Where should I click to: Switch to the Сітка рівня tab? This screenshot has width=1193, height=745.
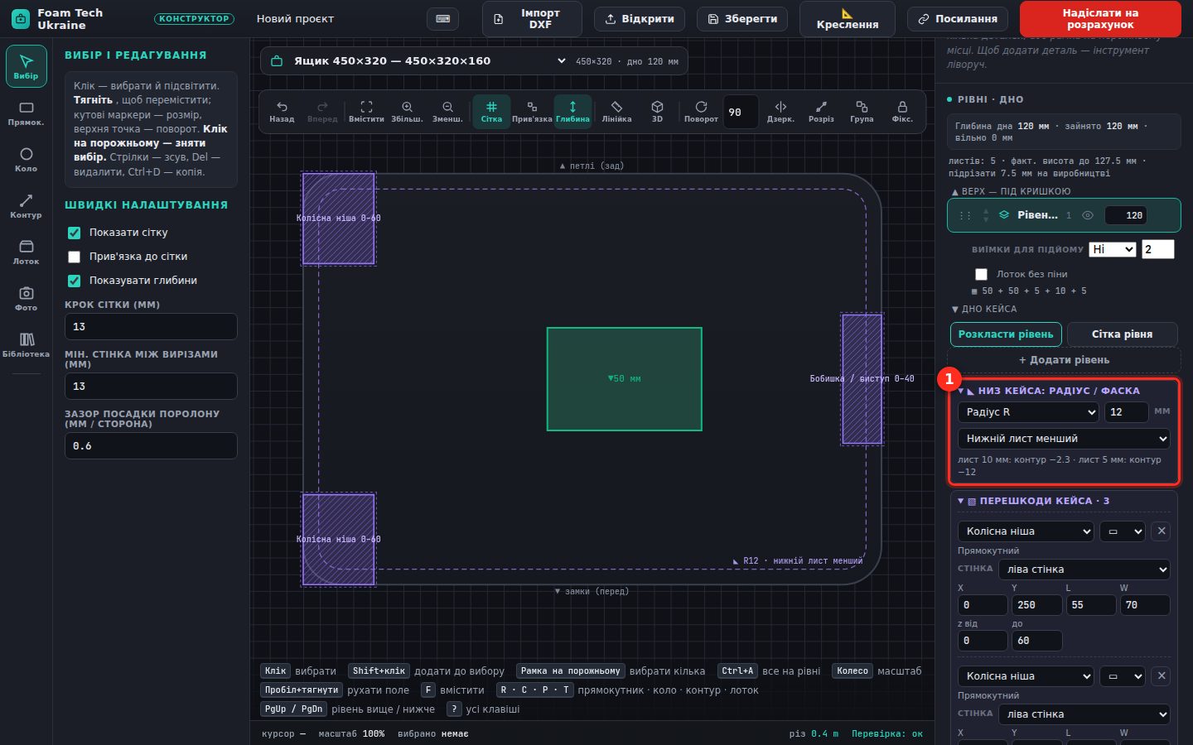point(1122,334)
